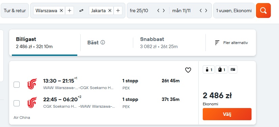Open the 1 vuxen, Ekonomi passenger selector

[234, 10]
